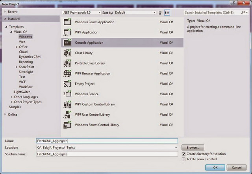Select the Web category
This screenshot has width=252, height=174.
(x=22, y=42)
